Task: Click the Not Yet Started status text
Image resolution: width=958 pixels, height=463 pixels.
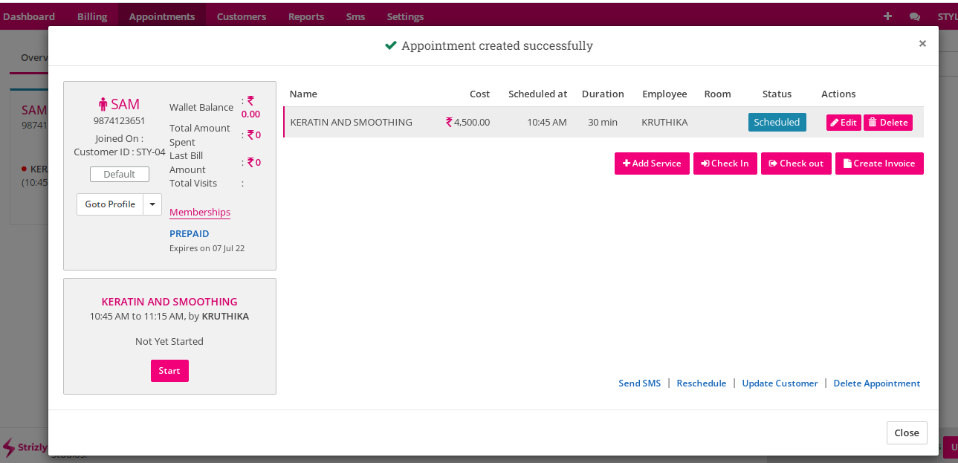Action: [x=169, y=342]
